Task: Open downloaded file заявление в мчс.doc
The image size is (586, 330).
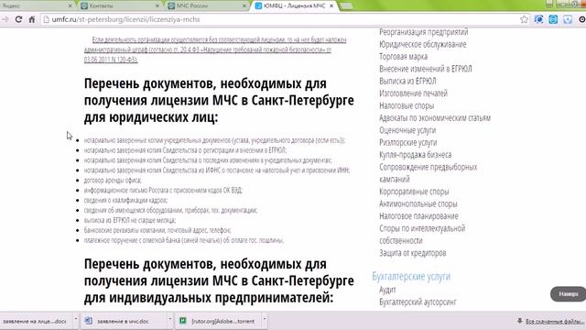Action: [x=124, y=321]
